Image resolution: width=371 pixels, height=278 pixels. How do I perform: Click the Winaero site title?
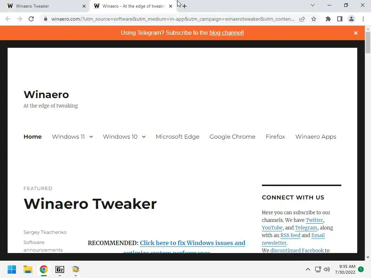click(x=46, y=94)
